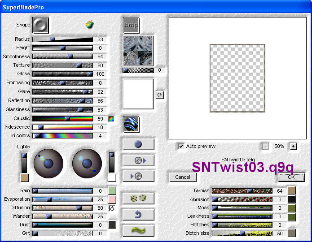Image resolution: width=312 pixels, height=242 pixels.
Task: Open the gray-brown Blotch size color swatch
Action: [x=292, y=233]
